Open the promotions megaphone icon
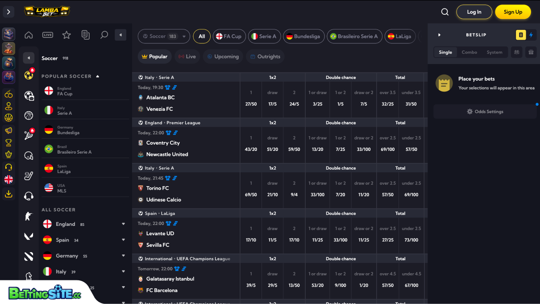This screenshot has height=304, width=540. click(8, 130)
